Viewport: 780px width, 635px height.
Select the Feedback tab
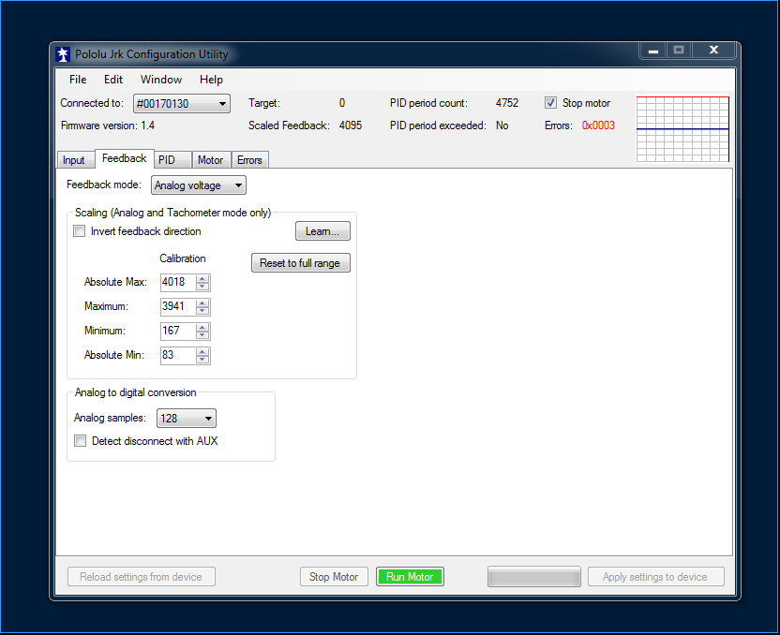(x=125, y=158)
